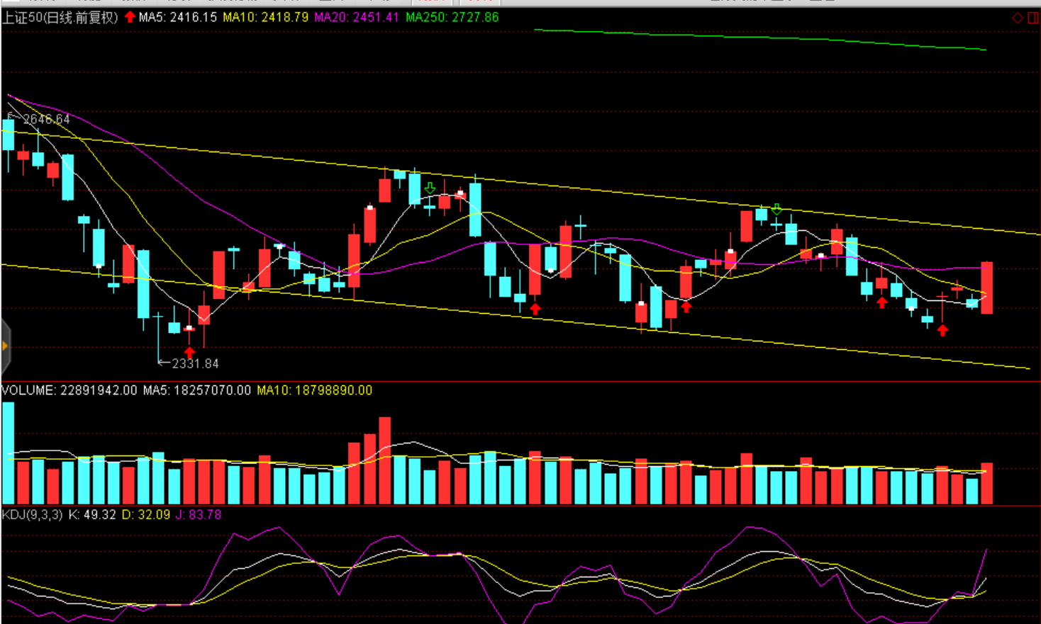
Task: Click the small marker icon beside 2646.64
Action: point(11,115)
